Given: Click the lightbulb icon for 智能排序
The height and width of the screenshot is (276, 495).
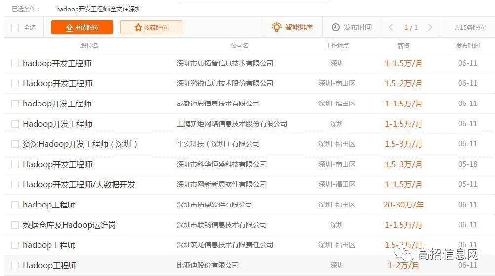Looking at the screenshot, I should click(x=276, y=27).
